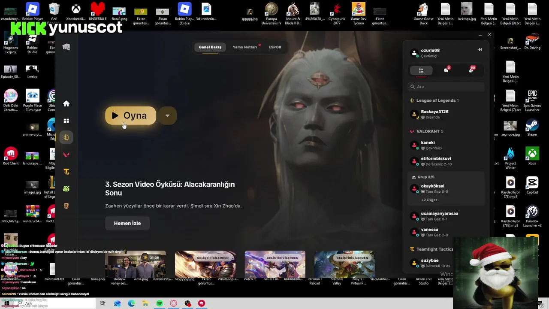Select the League of Legends sidebar icon

66,137
